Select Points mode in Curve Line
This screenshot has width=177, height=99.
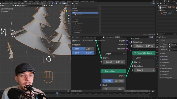pos(108,81)
